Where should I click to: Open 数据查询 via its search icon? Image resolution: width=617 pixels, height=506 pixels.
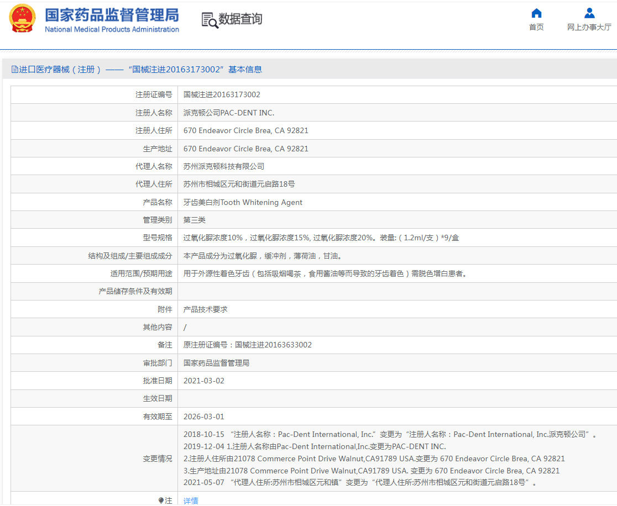[210, 20]
